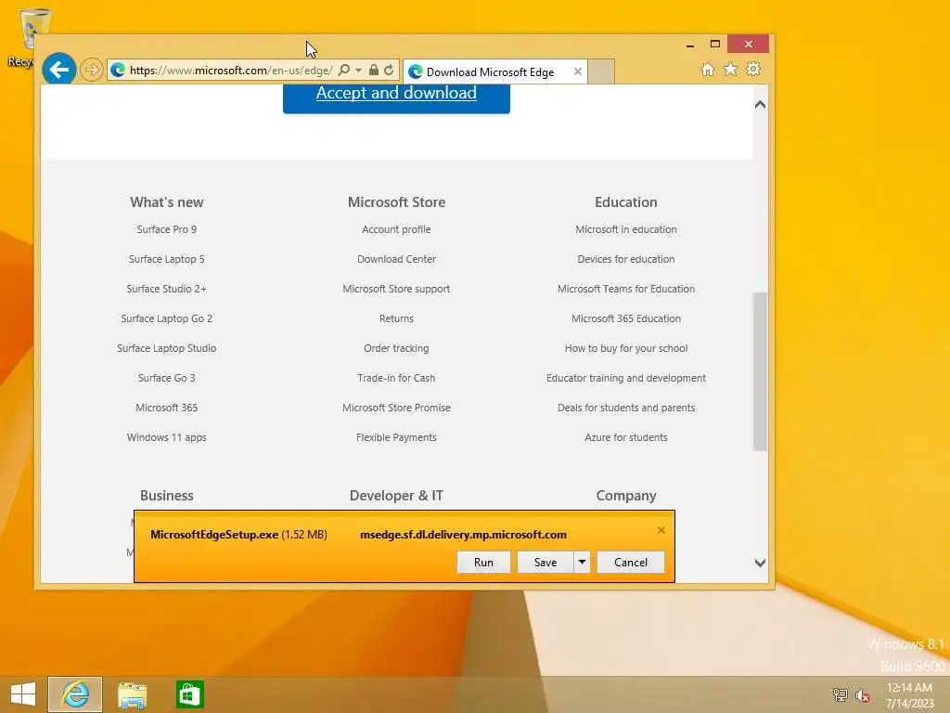The width and height of the screenshot is (950, 713).
Task: Open the Microsoft 365 link under What's new
Action: tap(167, 408)
